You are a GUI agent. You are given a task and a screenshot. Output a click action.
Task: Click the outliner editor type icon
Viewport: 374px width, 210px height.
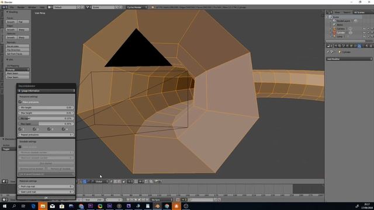[330, 12]
